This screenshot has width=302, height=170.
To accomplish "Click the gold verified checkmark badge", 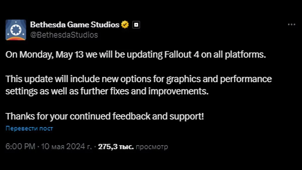I will click(125, 25).
